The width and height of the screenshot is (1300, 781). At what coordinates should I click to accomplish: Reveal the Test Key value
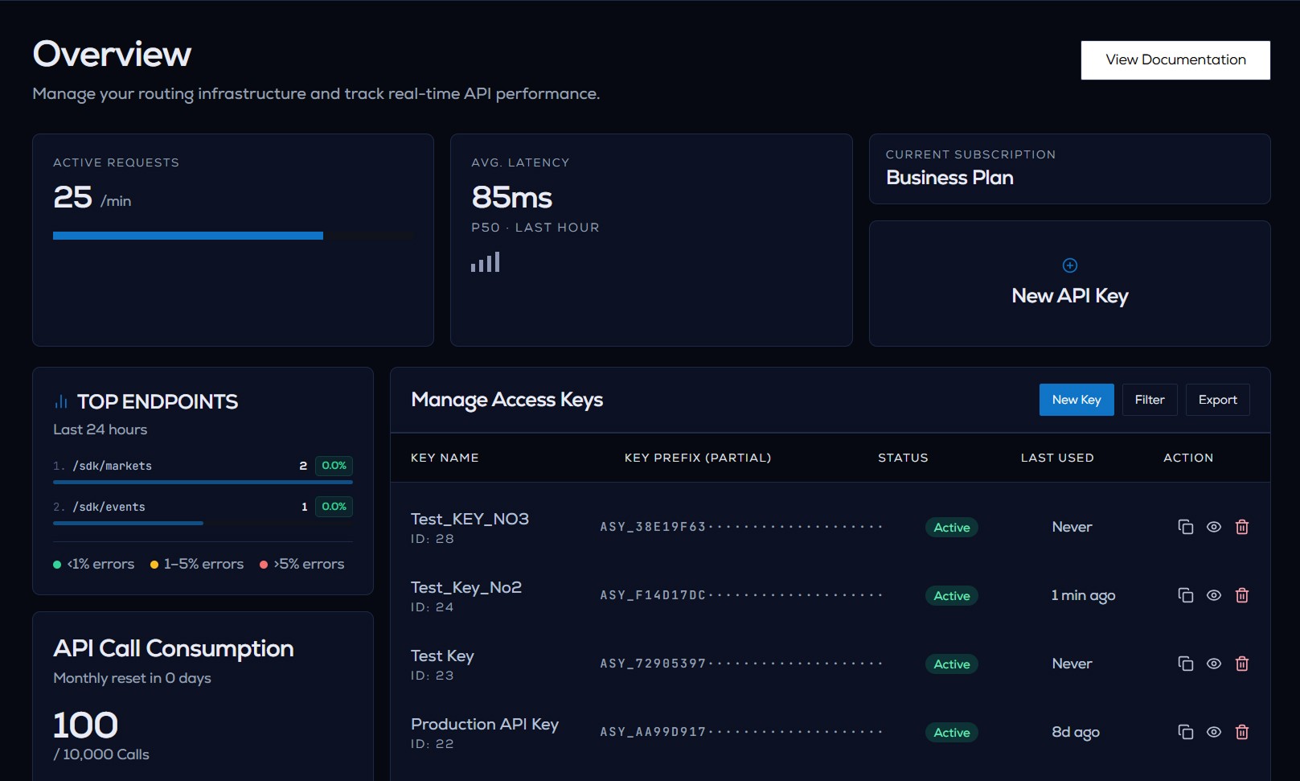coord(1214,664)
